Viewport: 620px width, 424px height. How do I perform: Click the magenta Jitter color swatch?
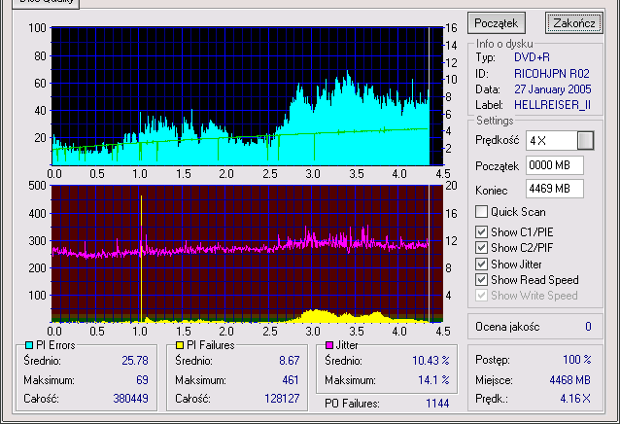click(x=329, y=345)
